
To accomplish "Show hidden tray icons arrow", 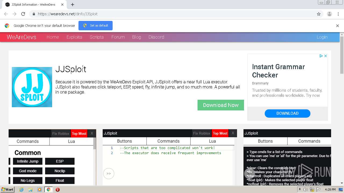I will tap(300, 190).
